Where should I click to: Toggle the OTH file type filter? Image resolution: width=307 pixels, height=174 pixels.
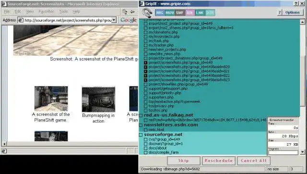pos(210,13)
